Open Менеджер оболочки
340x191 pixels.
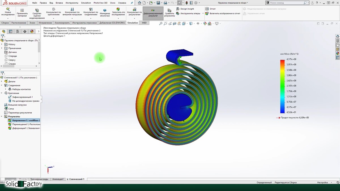(105, 13)
